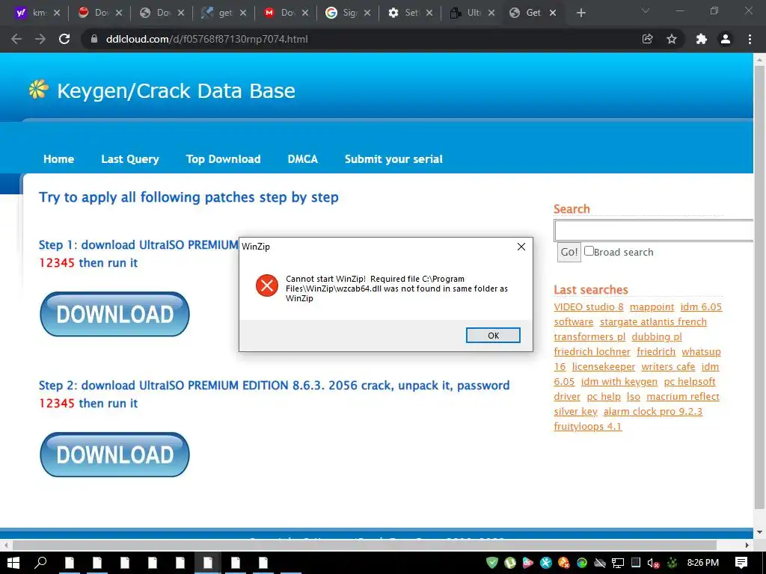Viewport: 766px width, 574px height.
Task: Click the padlock site info icon
Action: 94,39
